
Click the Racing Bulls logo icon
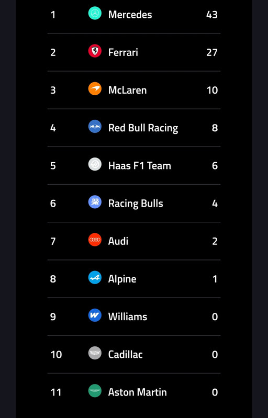(95, 202)
